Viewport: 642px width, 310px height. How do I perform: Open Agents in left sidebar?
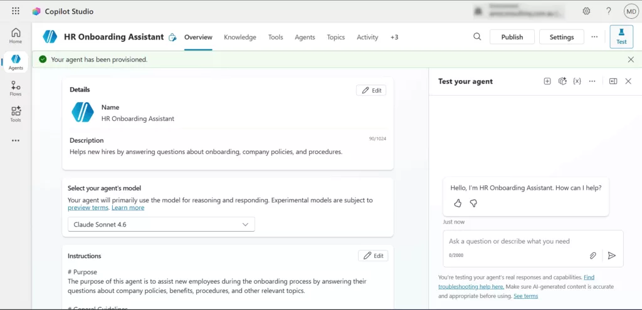[16, 62]
